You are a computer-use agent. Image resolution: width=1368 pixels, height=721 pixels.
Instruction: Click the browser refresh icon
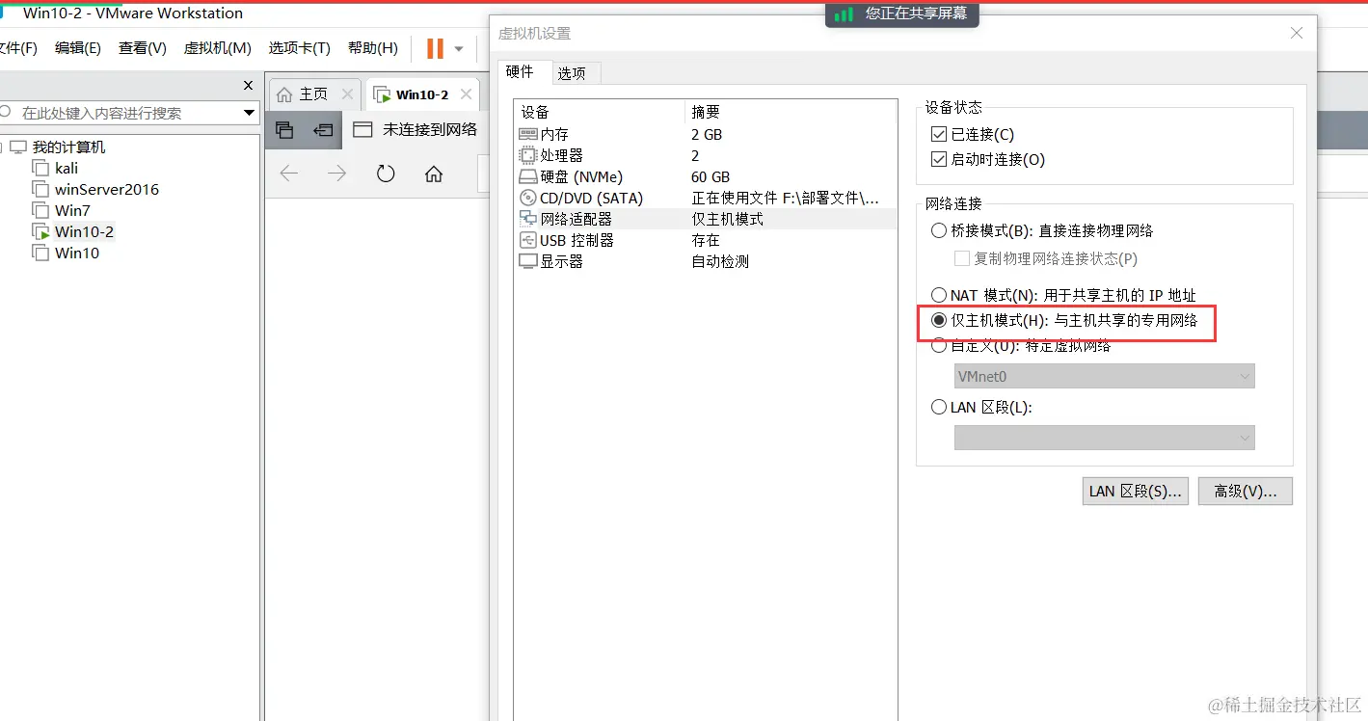[386, 174]
